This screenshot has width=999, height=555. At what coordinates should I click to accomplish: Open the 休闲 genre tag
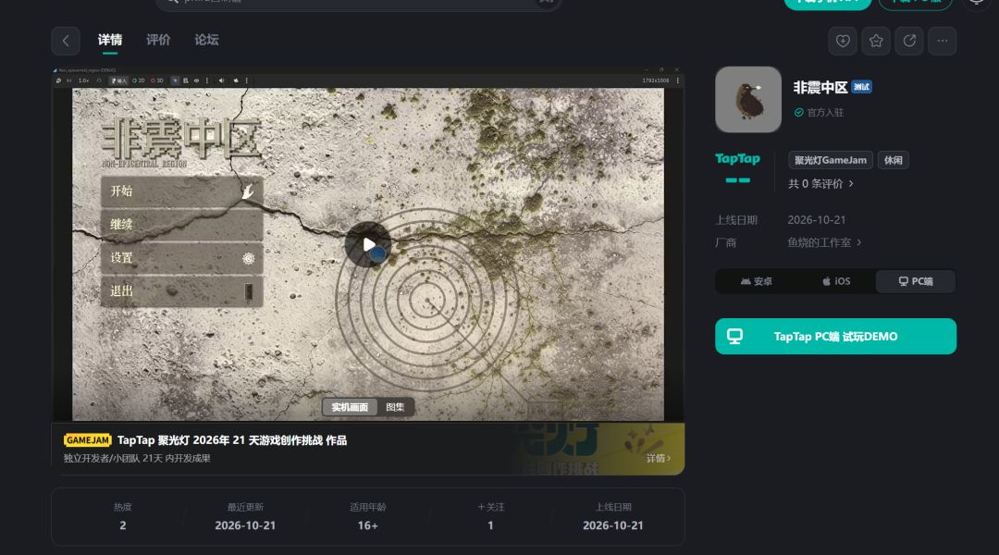[894, 161]
